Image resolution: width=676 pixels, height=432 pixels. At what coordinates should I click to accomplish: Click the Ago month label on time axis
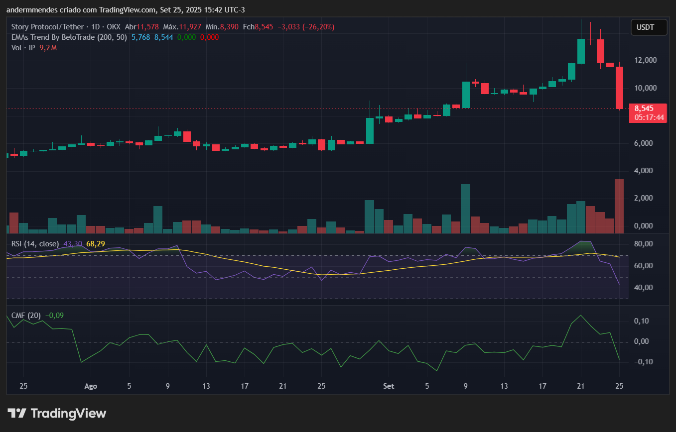click(x=91, y=386)
